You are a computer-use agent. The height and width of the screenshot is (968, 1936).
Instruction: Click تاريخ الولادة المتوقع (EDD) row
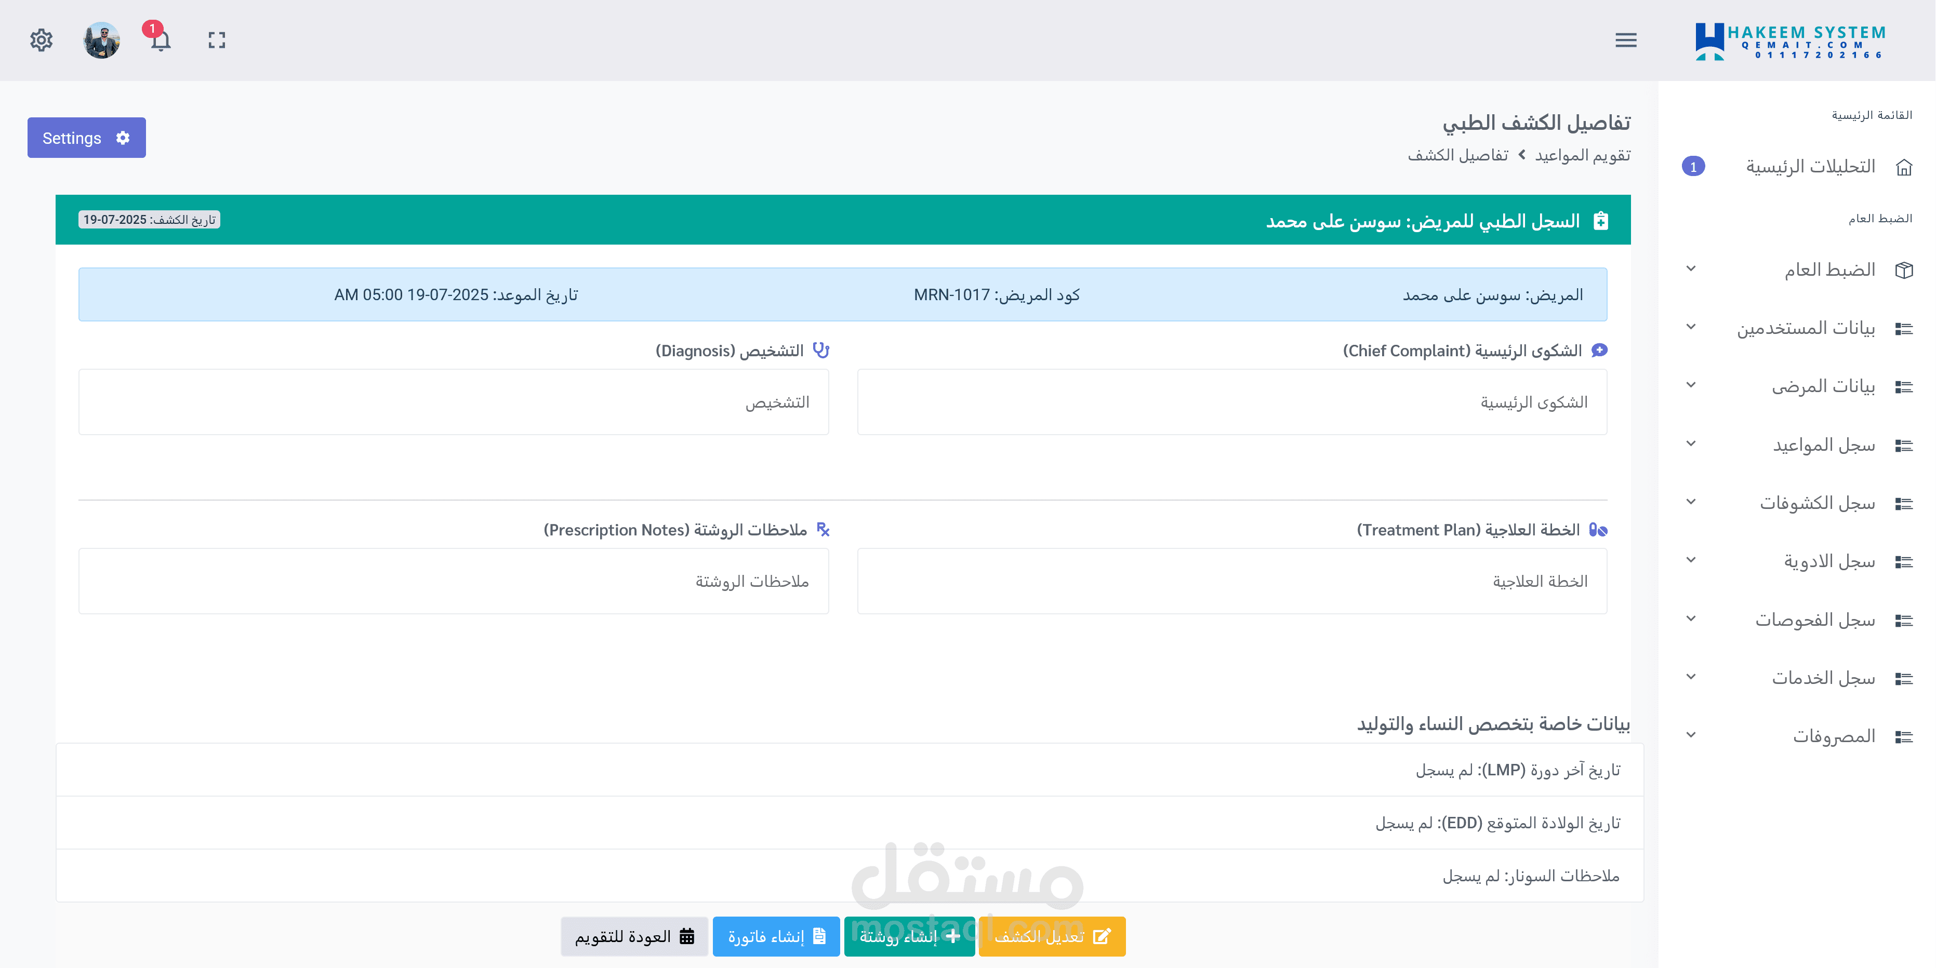click(x=849, y=822)
